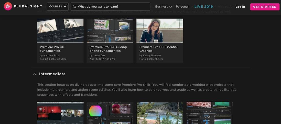Click 'Premiere Pro CC Essential Graphics' title
The image size is (281, 124).
158,49
